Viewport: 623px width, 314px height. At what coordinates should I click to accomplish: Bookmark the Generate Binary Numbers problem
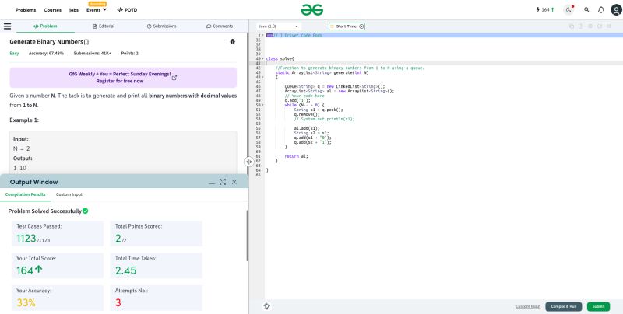[86, 42]
